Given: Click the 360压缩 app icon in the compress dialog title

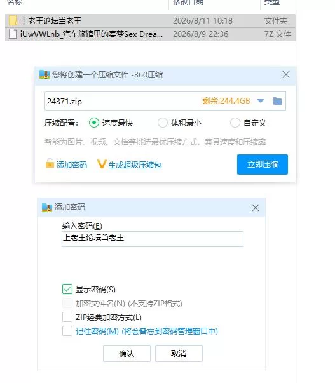Looking at the screenshot, I should [x=44, y=74].
